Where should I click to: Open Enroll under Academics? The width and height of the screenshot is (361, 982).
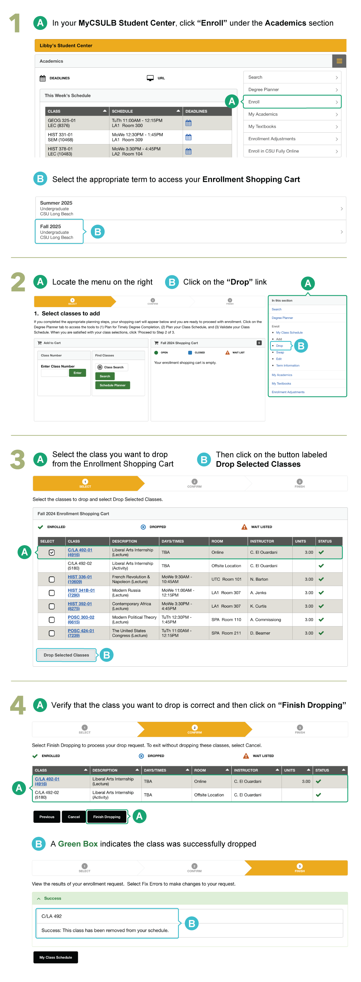click(292, 102)
